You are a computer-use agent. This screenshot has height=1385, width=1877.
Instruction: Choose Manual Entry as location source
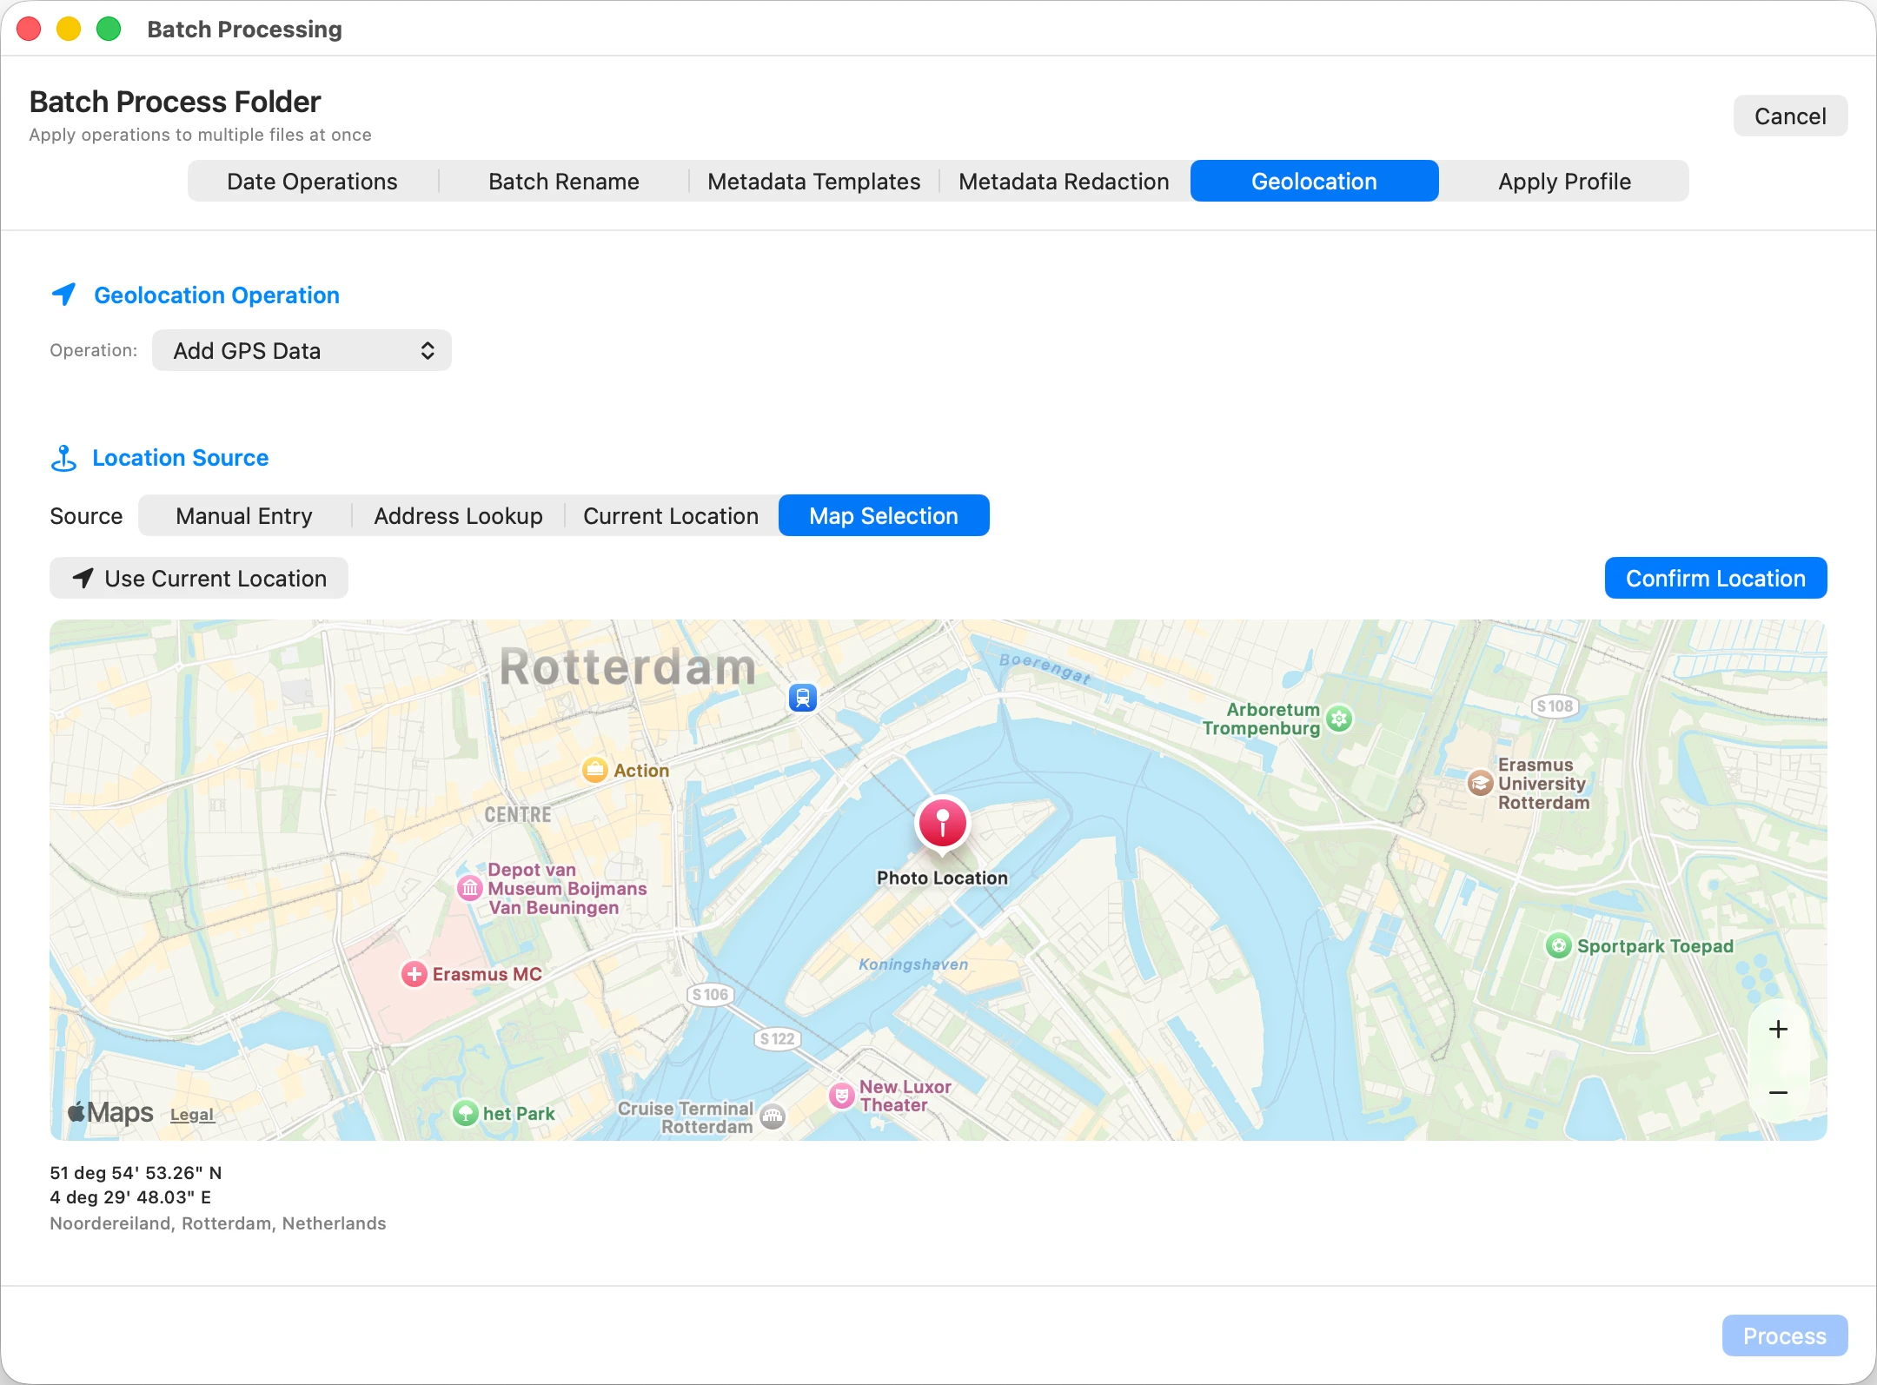(244, 516)
